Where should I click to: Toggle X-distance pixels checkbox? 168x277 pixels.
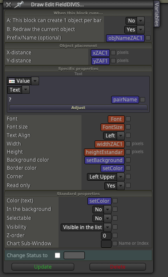click(x=113, y=53)
